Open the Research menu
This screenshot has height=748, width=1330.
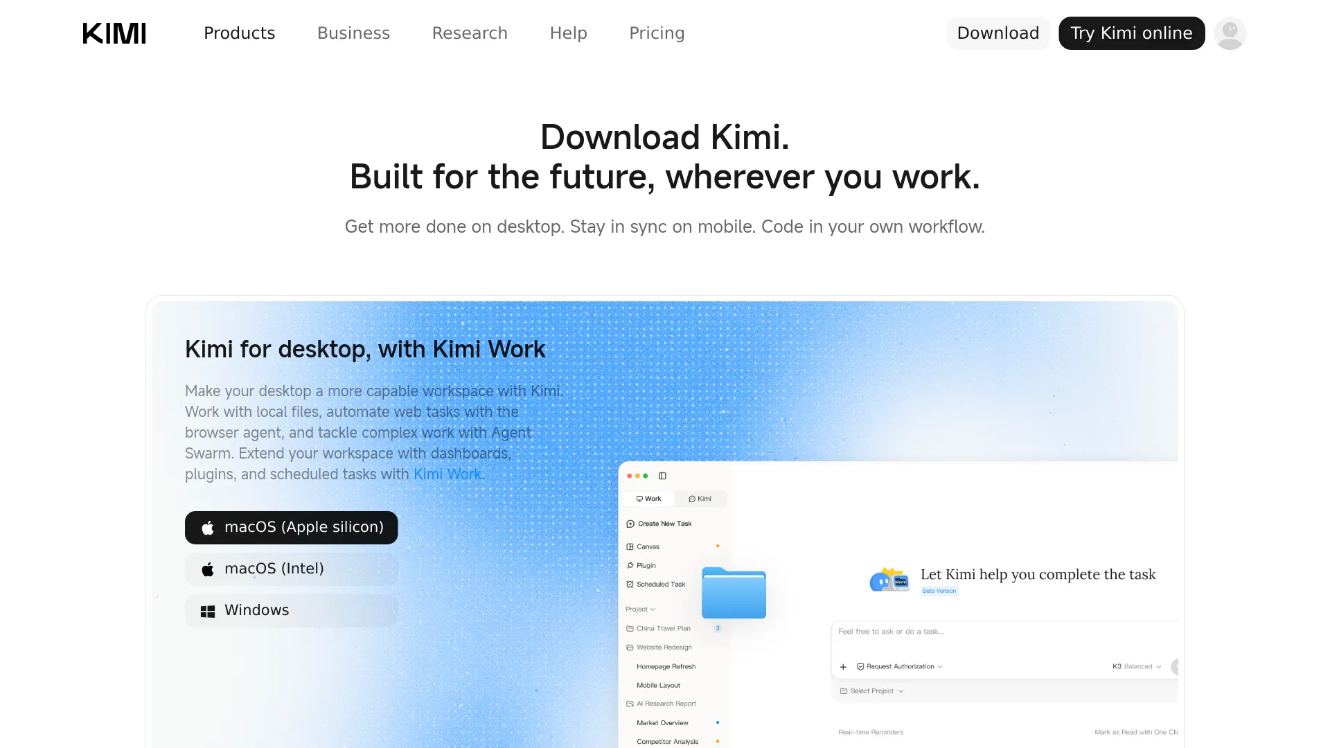470,33
